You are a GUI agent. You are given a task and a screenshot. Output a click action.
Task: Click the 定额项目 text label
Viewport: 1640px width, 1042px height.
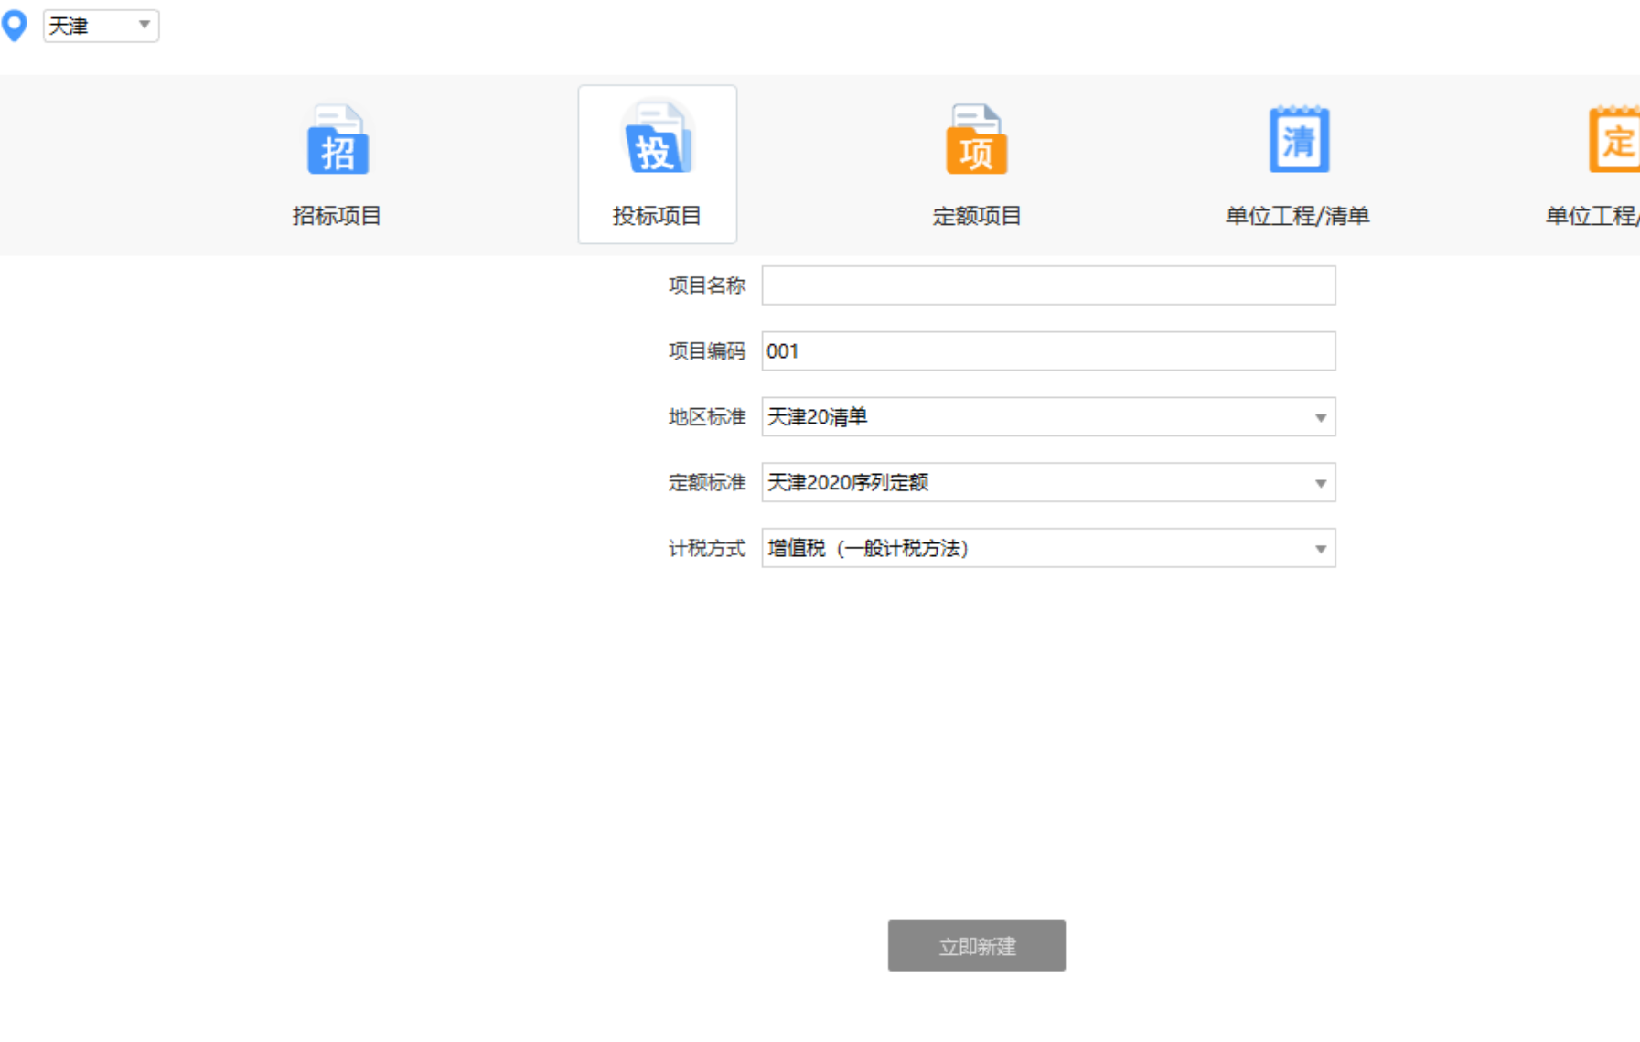tap(976, 216)
